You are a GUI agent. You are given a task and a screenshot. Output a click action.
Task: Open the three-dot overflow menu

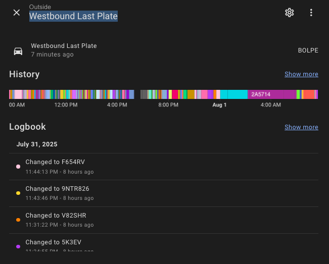coord(311,13)
